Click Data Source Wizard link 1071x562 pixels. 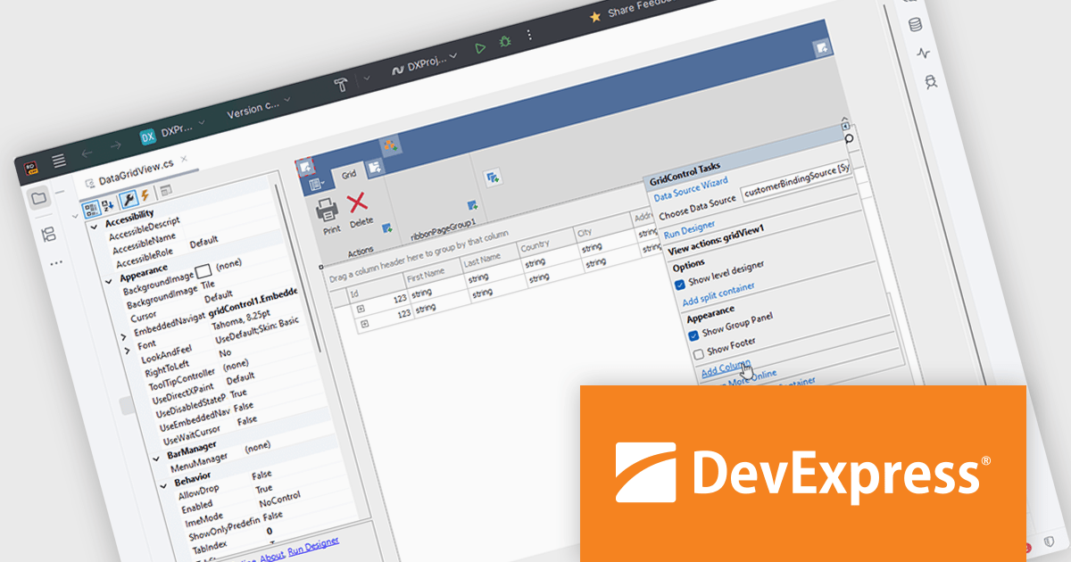click(x=690, y=188)
